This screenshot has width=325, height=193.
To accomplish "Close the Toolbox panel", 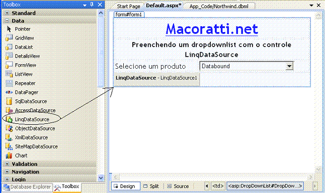I will (x=100, y=5).
